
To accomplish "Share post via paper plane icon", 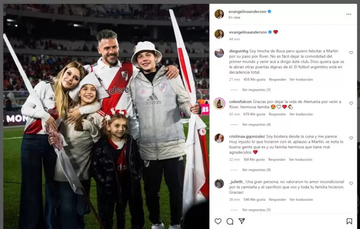I will [x=242, y=221].
